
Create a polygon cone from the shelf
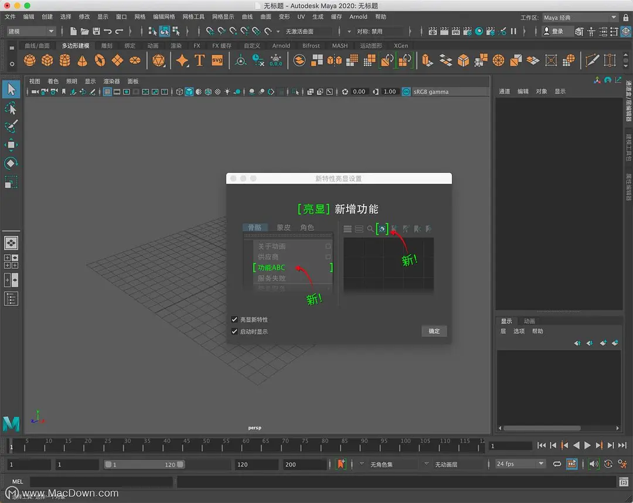(83, 60)
